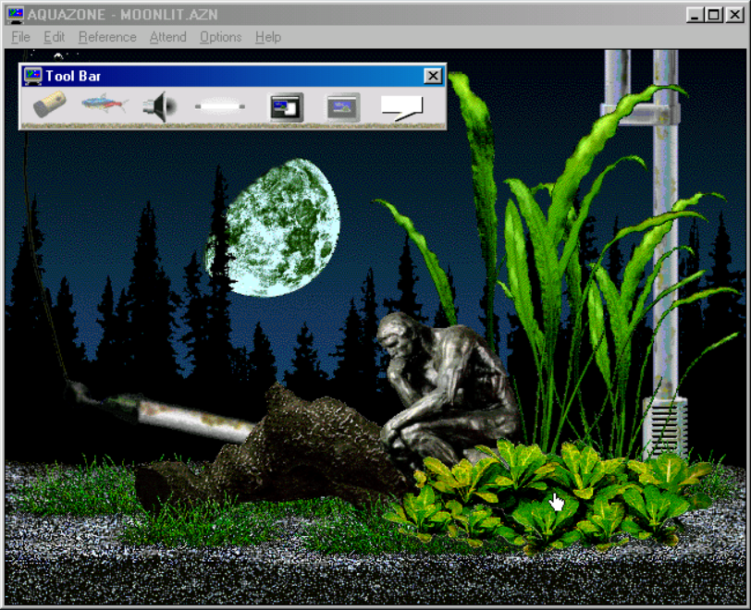Viewport: 751px width, 610px height.
Task: Toggle the speaker sound icon
Action: (x=160, y=107)
